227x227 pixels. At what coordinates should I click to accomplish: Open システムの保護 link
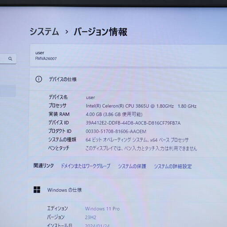click(x=132, y=166)
